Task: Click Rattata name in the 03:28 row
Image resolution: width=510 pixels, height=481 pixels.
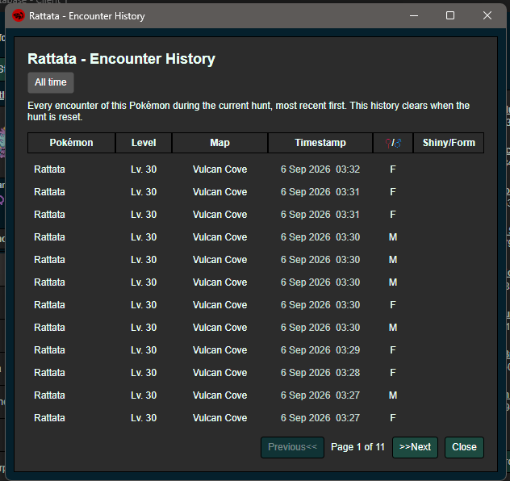Action: click(49, 373)
